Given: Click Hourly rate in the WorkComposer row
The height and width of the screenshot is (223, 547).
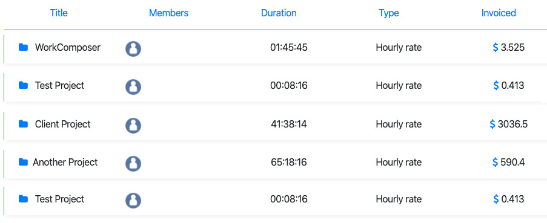Looking at the screenshot, I should pyautogui.click(x=399, y=47).
